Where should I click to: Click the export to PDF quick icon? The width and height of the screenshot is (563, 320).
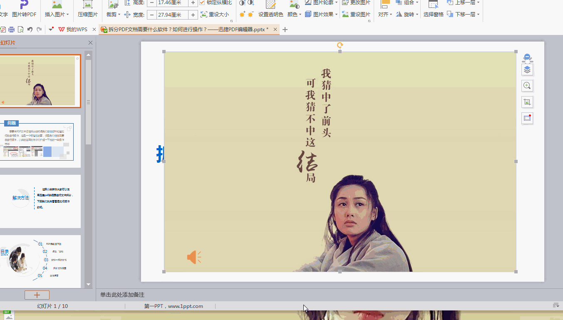(3, 30)
